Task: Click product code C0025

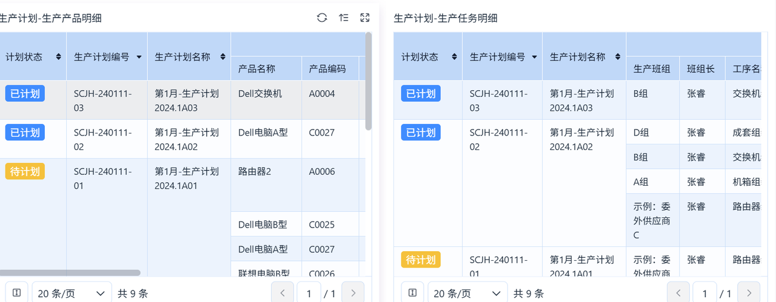Action: (x=330, y=224)
